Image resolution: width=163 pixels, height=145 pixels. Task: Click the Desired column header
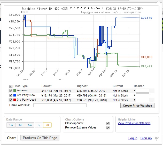coord(139,86)
